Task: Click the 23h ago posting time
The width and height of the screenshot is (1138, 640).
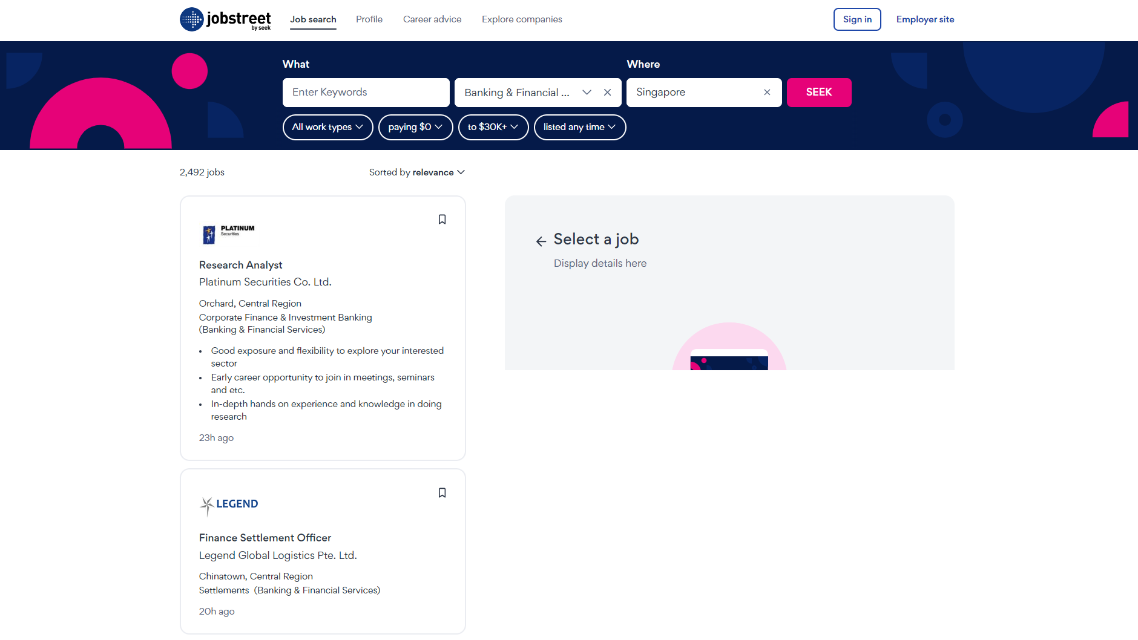Action: 216,438
